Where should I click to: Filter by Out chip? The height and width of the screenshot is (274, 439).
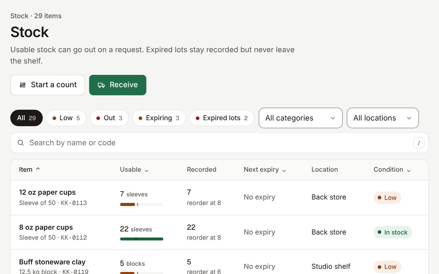(109, 118)
